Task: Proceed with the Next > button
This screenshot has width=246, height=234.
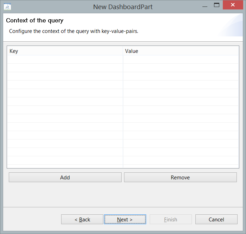Action: click(125, 219)
